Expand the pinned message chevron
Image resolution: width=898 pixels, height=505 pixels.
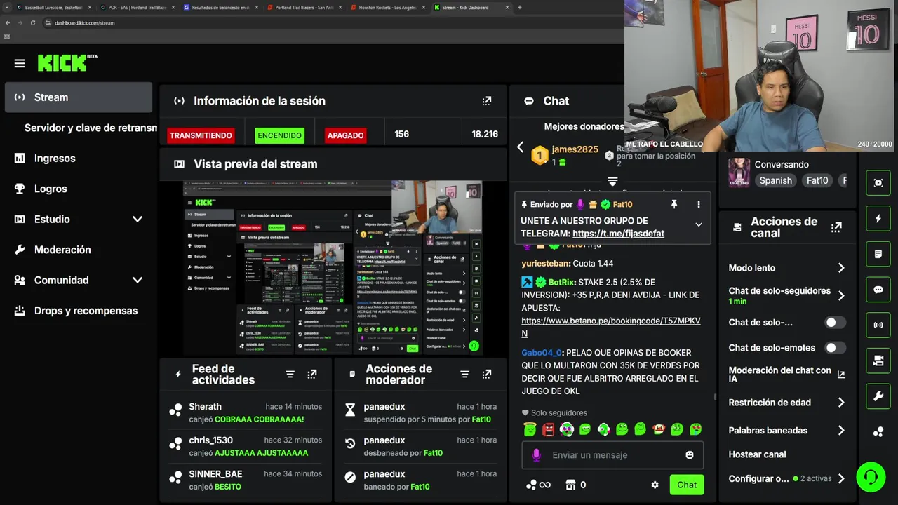click(698, 224)
